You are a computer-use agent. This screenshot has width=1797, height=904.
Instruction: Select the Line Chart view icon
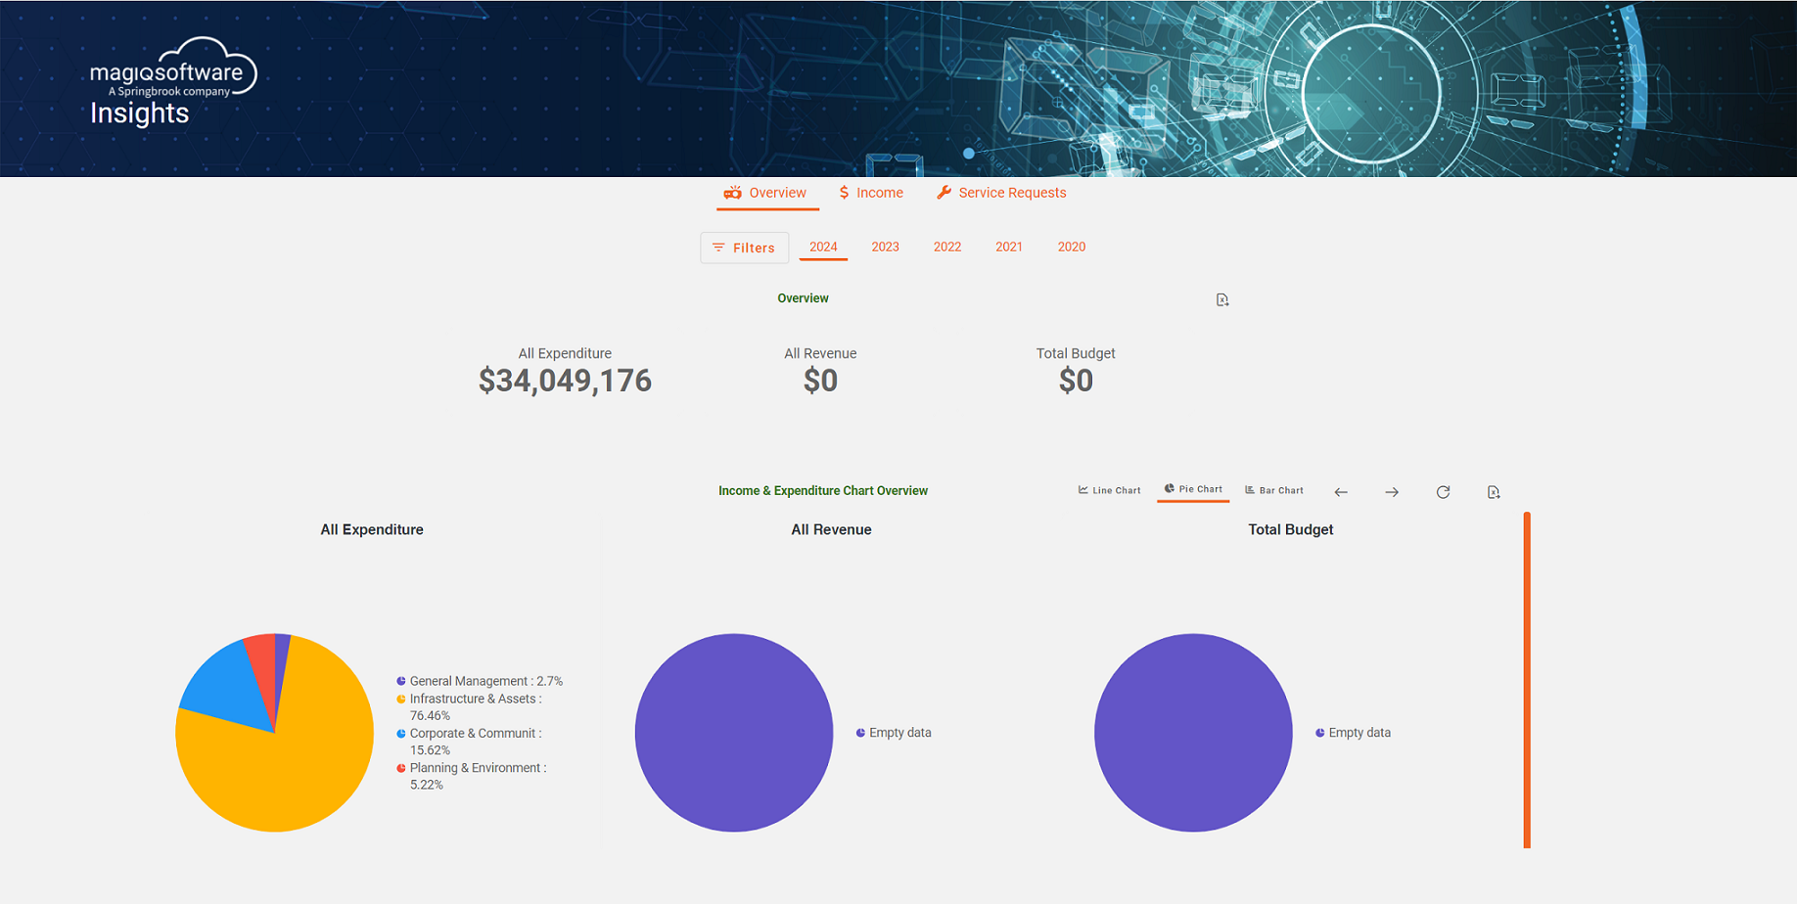pos(1109,490)
